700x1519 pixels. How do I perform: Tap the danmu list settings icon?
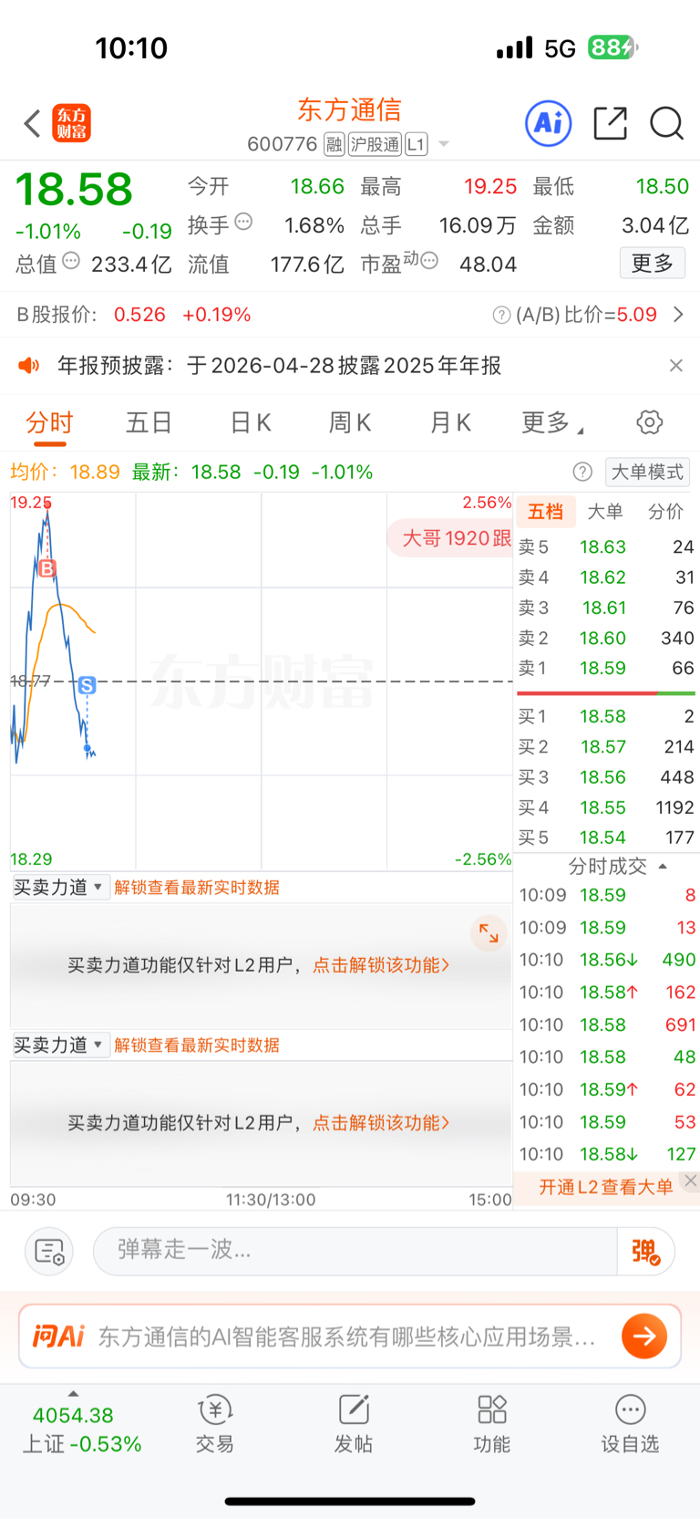[49, 1251]
